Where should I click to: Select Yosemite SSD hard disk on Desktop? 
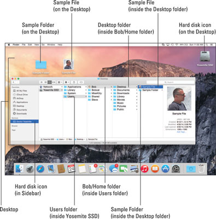[205, 56]
